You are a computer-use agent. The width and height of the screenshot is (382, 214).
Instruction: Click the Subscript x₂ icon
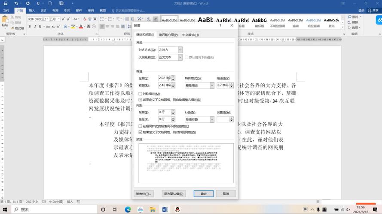click(53, 27)
